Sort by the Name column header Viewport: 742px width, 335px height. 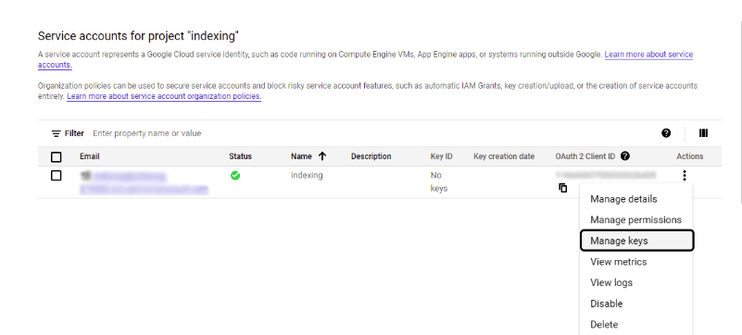(301, 156)
